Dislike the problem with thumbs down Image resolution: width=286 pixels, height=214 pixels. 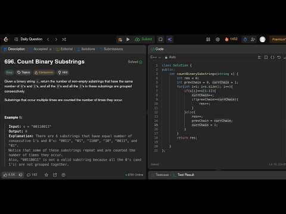pyautogui.click(x=20, y=175)
